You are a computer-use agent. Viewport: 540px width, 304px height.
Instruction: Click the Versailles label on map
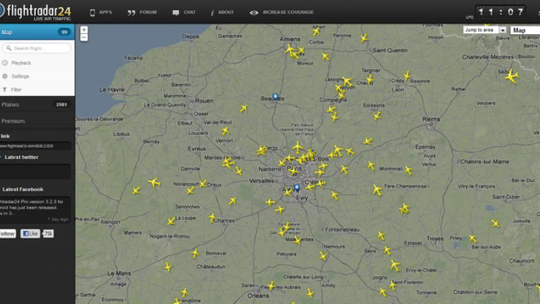pos(262,181)
